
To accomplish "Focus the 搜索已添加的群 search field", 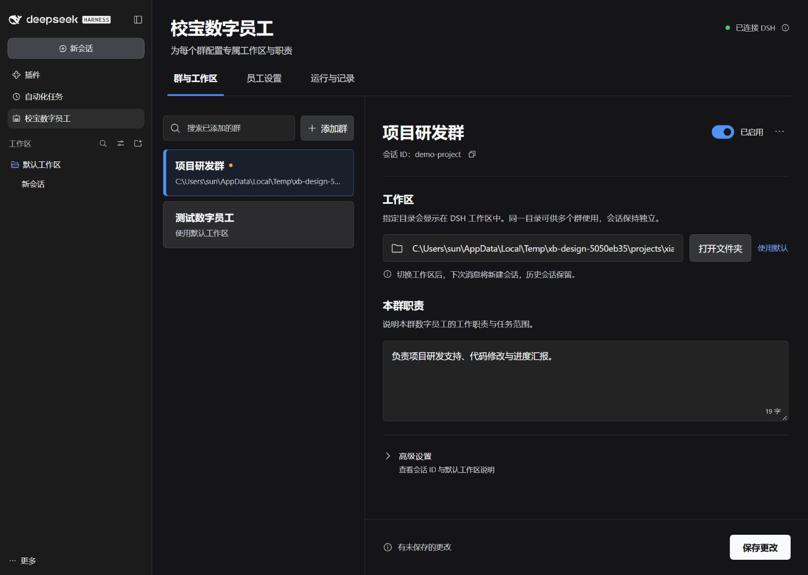I will (x=229, y=128).
